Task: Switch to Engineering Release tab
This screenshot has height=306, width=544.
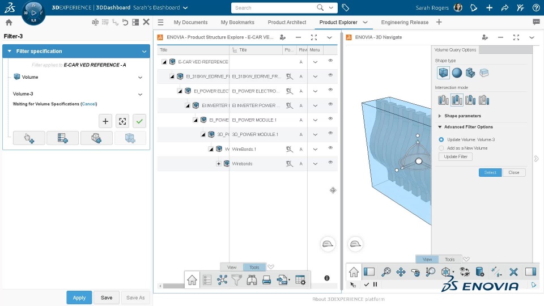Action: 405,22
